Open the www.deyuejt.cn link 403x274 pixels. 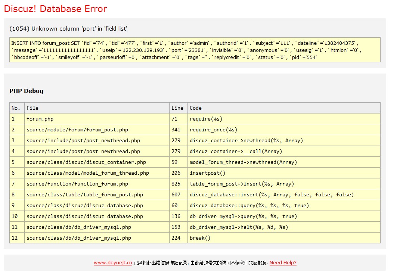[113, 263]
